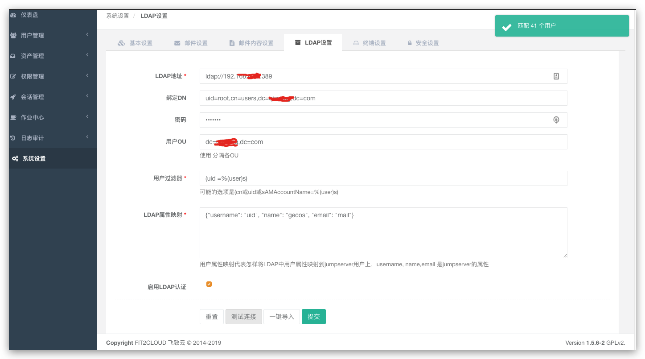Click the Copyright FIT2CLOUD footer text
Screen dimensions: 645x359
click(164, 343)
